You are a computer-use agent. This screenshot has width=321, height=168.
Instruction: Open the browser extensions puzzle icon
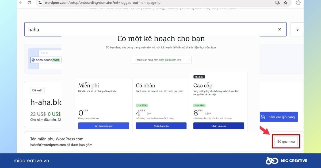(299, 3)
